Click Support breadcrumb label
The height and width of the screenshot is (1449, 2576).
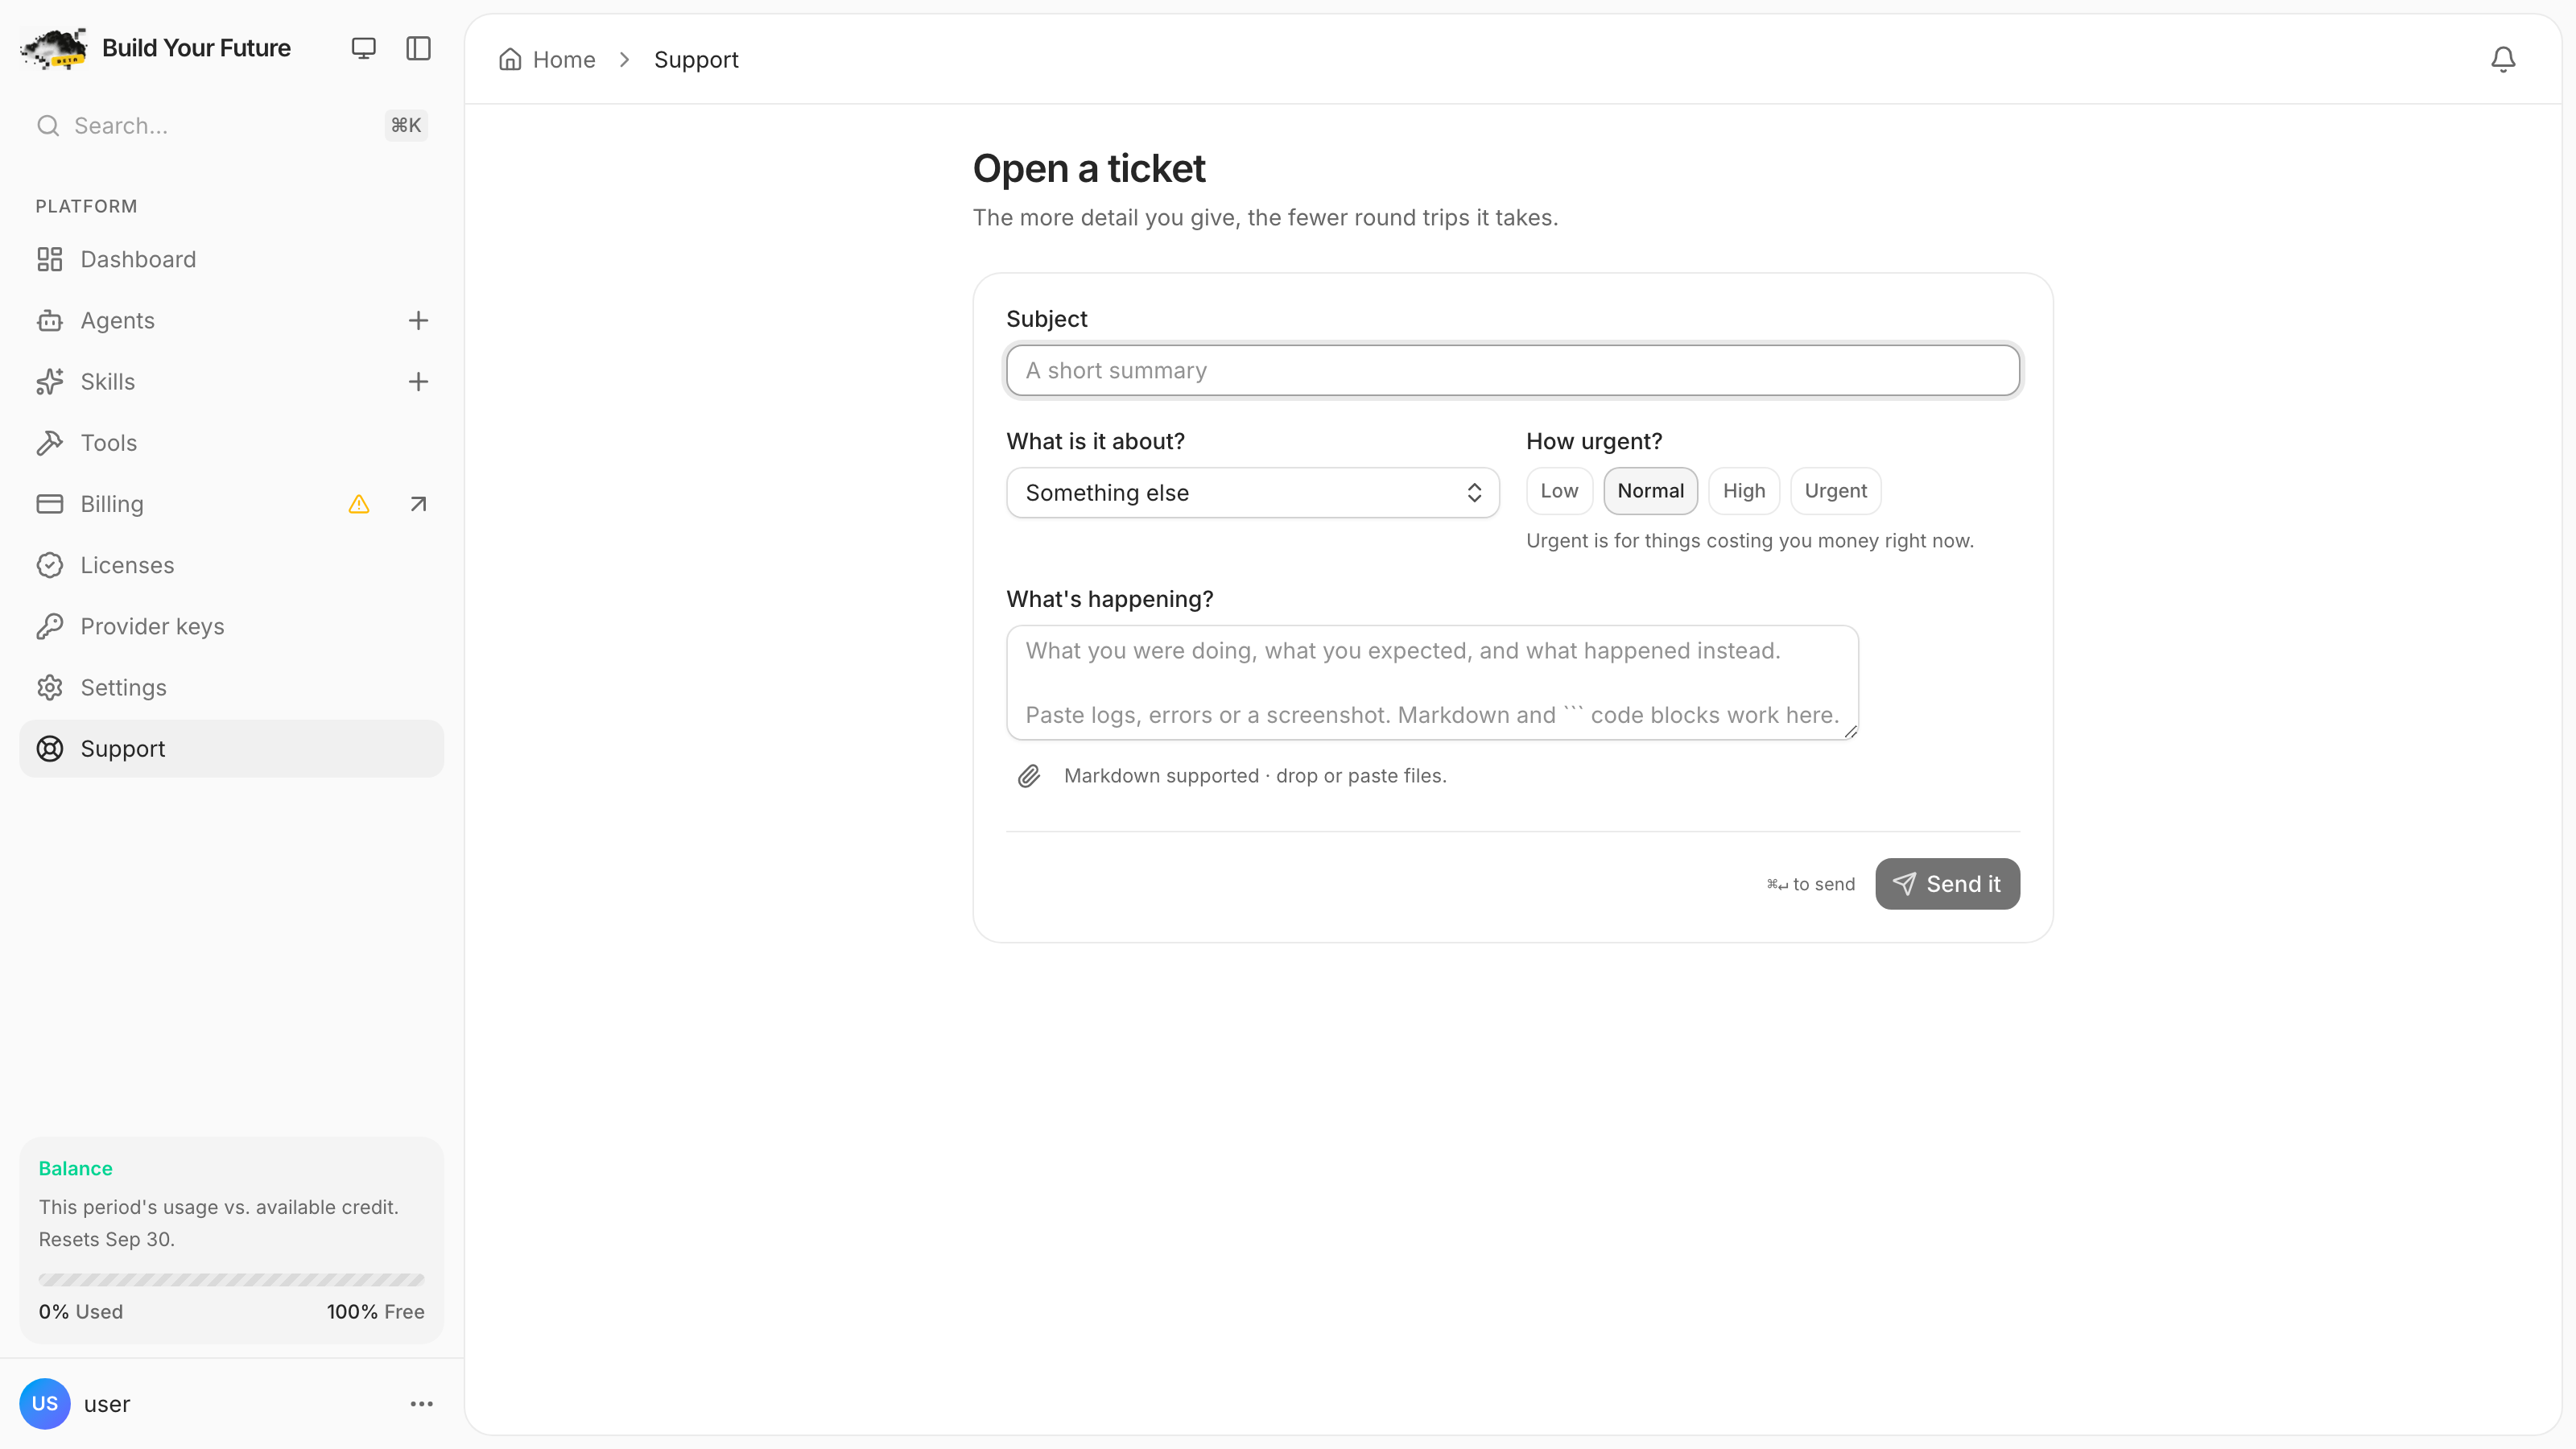[696, 60]
